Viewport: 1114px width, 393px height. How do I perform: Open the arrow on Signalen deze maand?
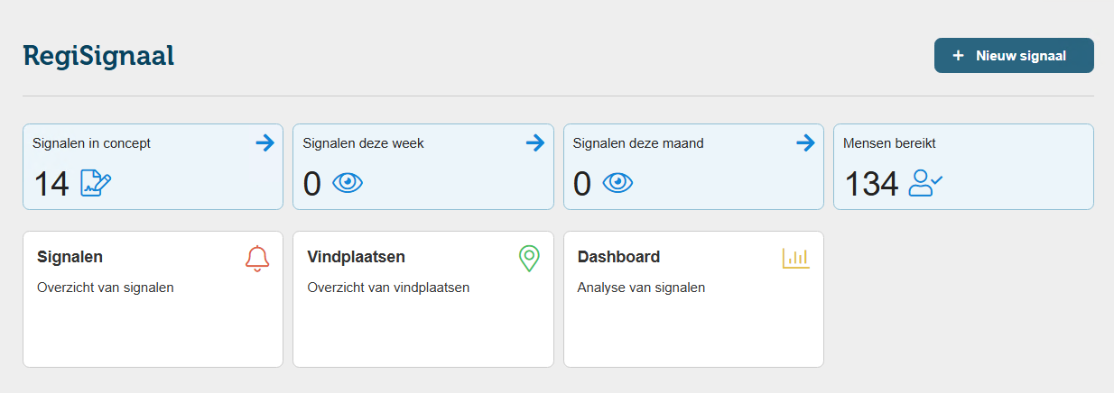coord(805,142)
